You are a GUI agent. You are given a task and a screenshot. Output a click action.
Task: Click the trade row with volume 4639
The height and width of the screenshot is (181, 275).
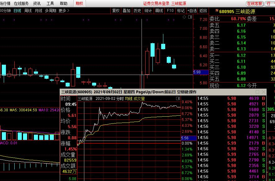pyautogui.click(x=231, y=98)
